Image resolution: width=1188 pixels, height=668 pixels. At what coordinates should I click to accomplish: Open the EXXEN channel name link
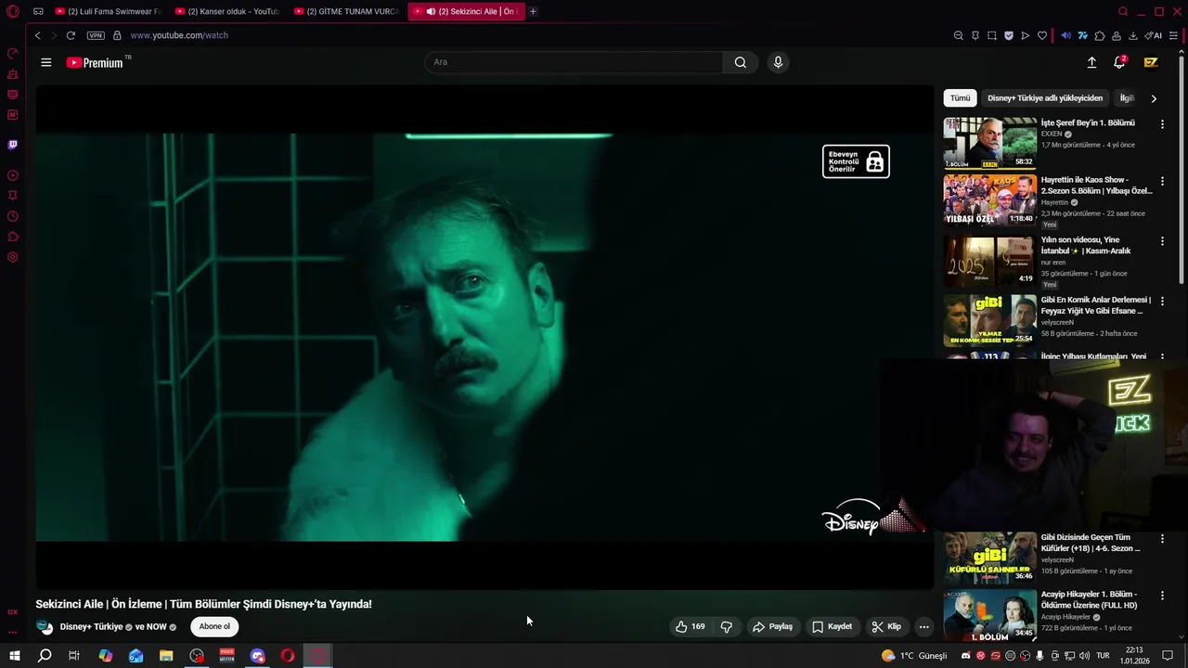pyautogui.click(x=1052, y=134)
